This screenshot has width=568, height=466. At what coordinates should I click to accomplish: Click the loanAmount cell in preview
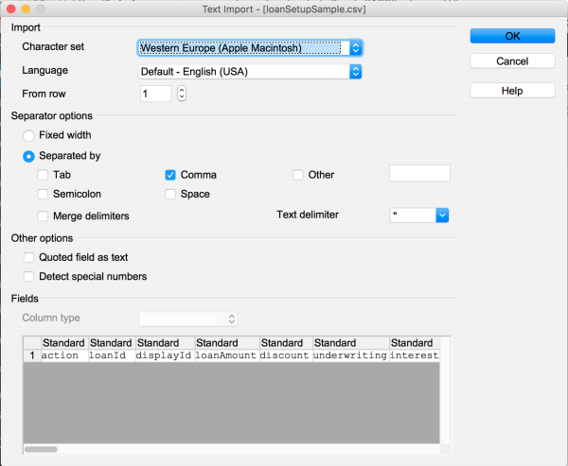tap(227, 355)
